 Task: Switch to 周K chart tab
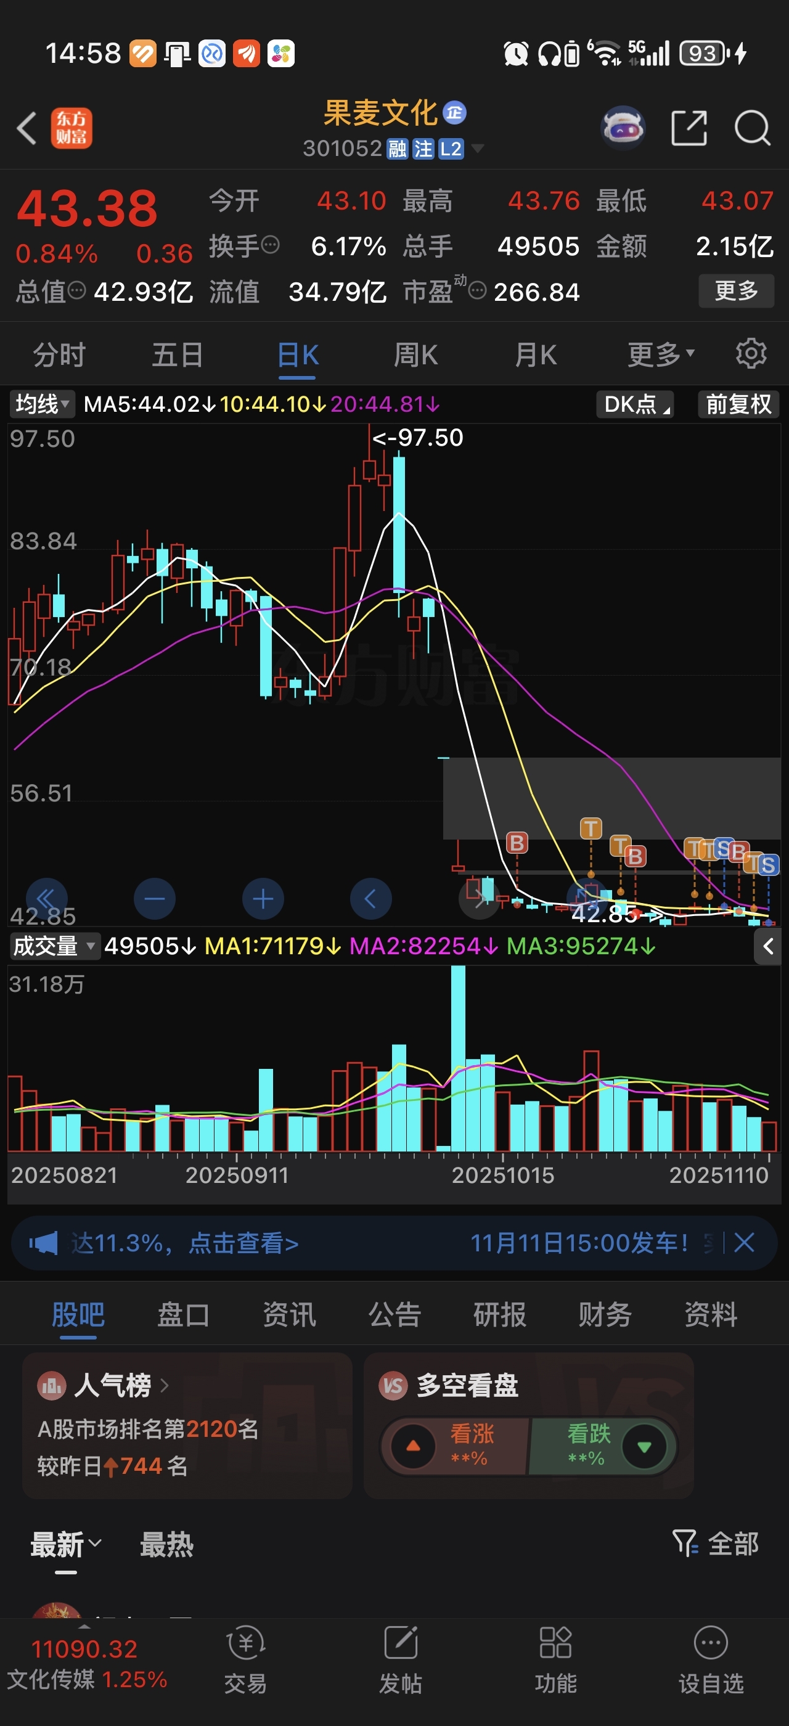pyautogui.click(x=415, y=354)
